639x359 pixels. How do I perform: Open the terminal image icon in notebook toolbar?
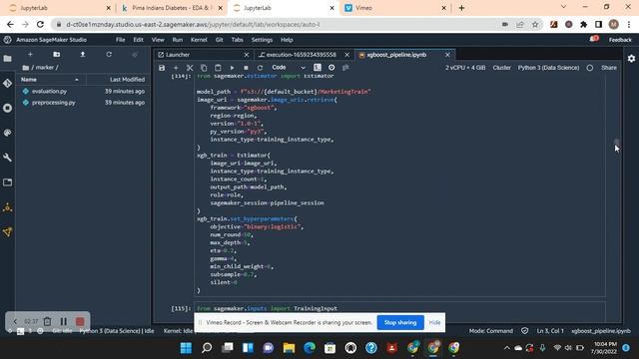pyautogui.click(x=318, y=68)
